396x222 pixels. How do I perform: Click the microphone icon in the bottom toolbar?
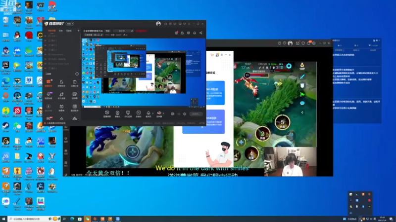pos(148,114)
